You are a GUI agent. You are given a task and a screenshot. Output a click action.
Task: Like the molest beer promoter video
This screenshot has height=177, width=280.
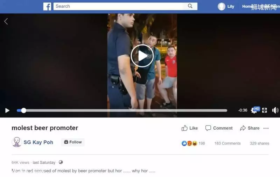pyautogui.click(x=189, y=128)
